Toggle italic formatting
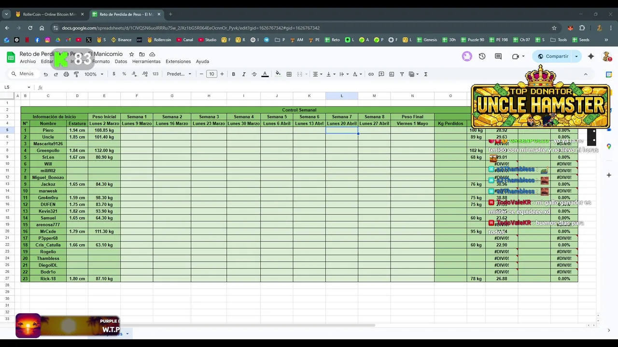The width and height of the screenshot is (618, 347). (x=244, y=74)
